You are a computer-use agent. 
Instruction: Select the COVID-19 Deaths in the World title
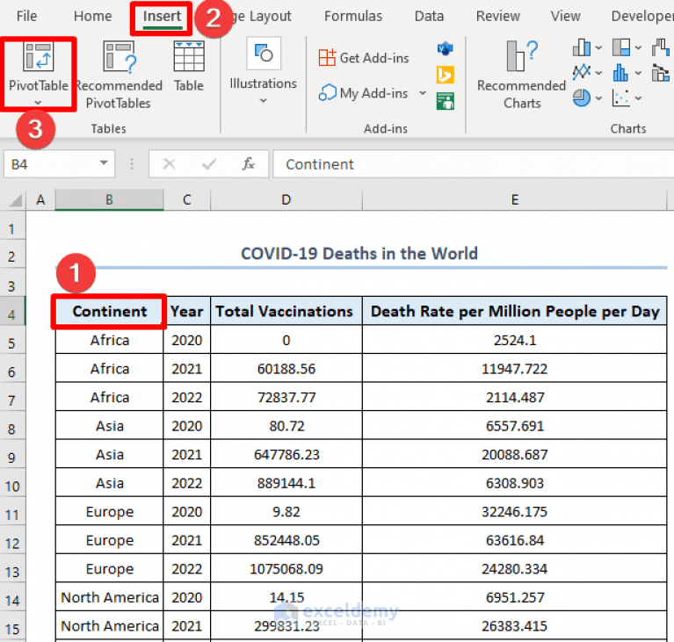[x=359, y=254]
